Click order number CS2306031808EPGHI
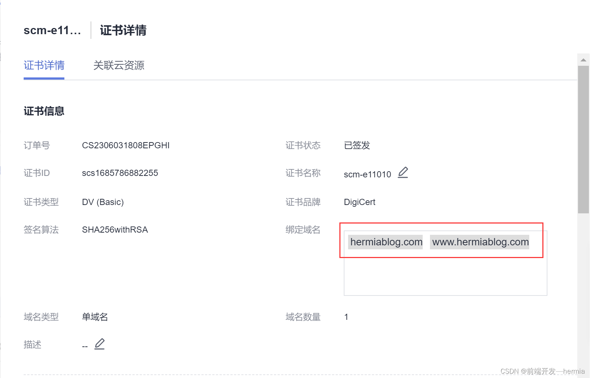The width and height of the screenshot is (590, 378). click(x=125, y=145)
